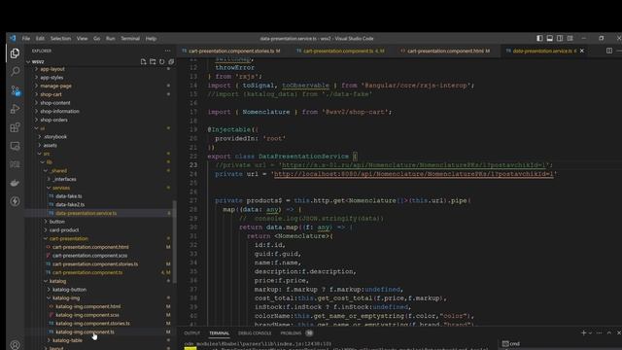Open katalog-img.component.stories.ts file

[92, 324]
